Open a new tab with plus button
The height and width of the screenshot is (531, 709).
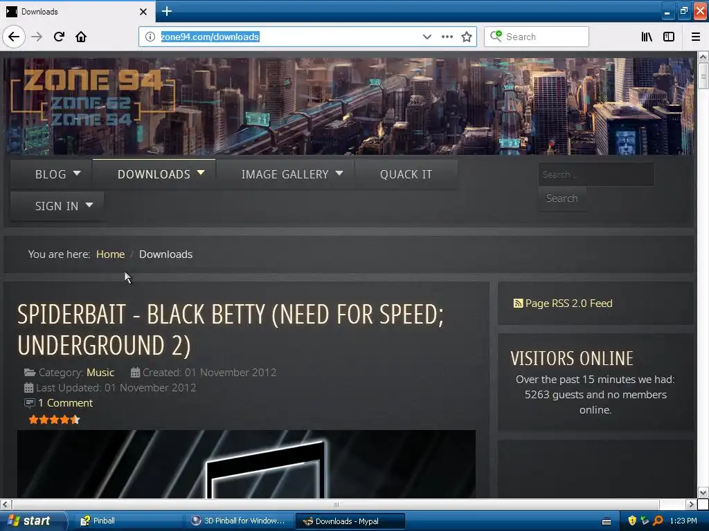pos(167,11)
